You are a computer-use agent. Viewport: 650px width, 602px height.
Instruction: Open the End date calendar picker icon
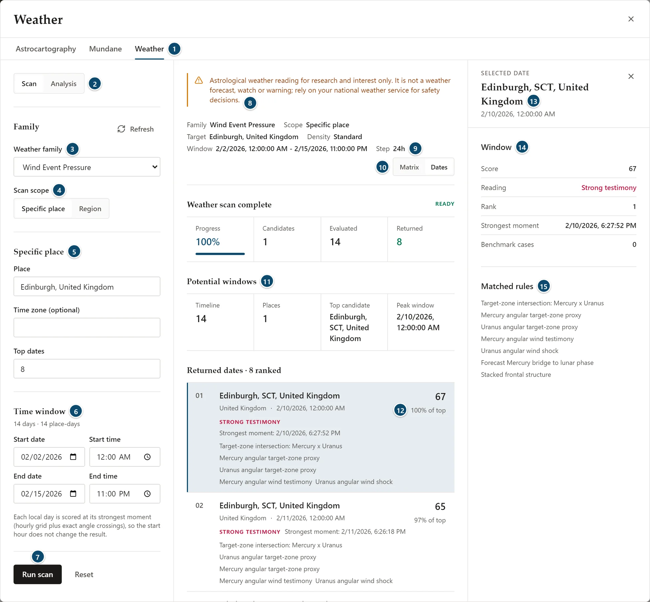coord(73,494)
